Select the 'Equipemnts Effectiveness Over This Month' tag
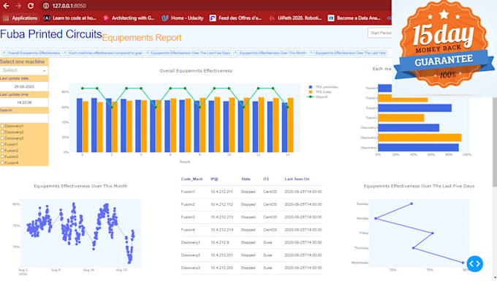 pyautogui.click(x=273, y=53)
